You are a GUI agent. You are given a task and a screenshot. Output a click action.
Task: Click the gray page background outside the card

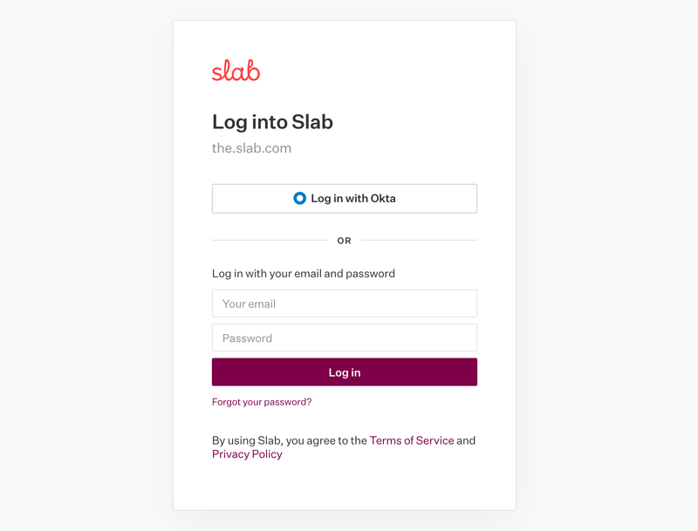coord(87,262)
